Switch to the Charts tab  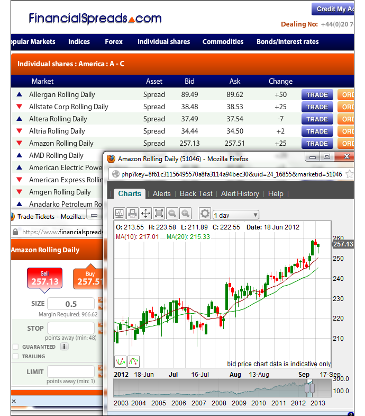tap(130, 193)
